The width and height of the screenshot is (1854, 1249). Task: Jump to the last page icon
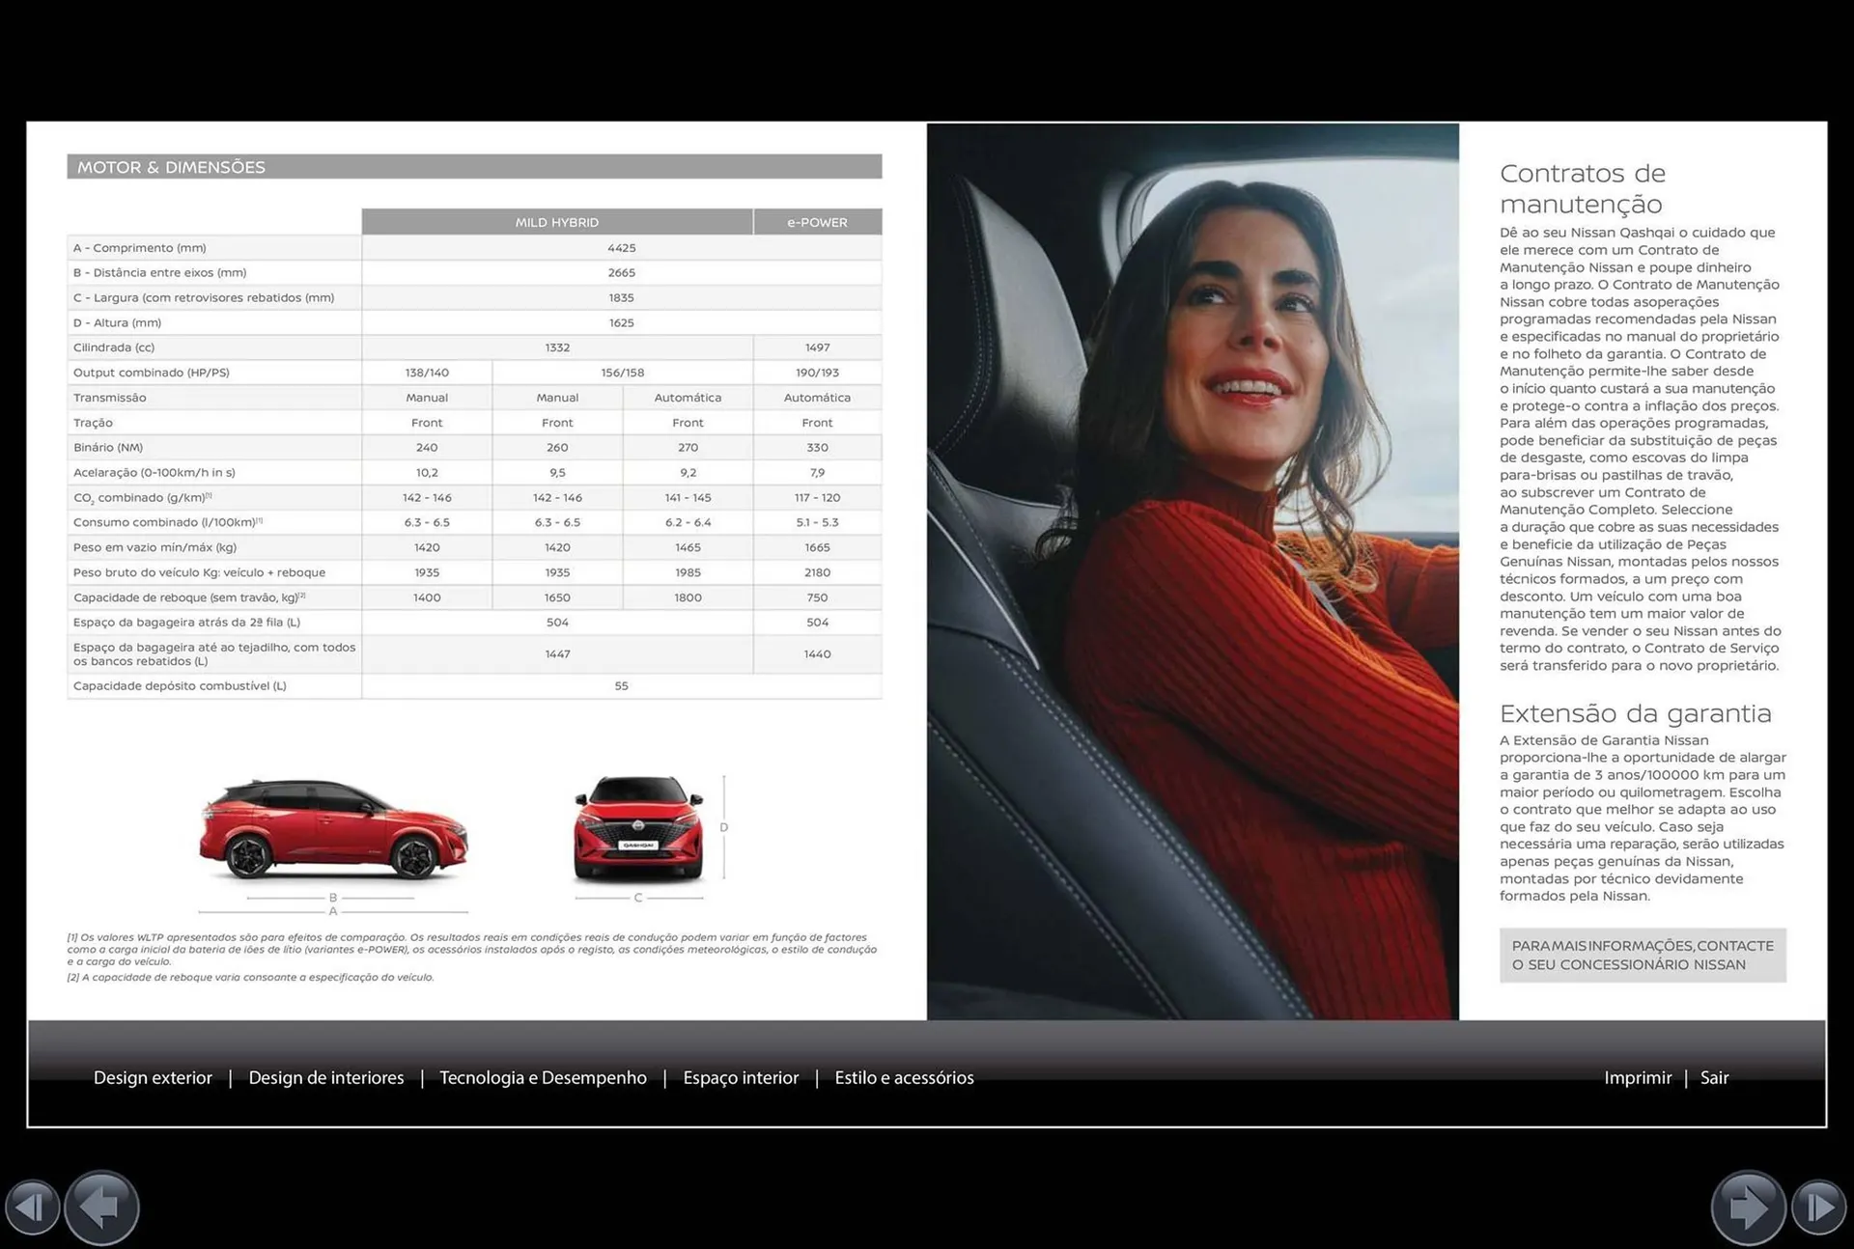click(1821, 1207)
